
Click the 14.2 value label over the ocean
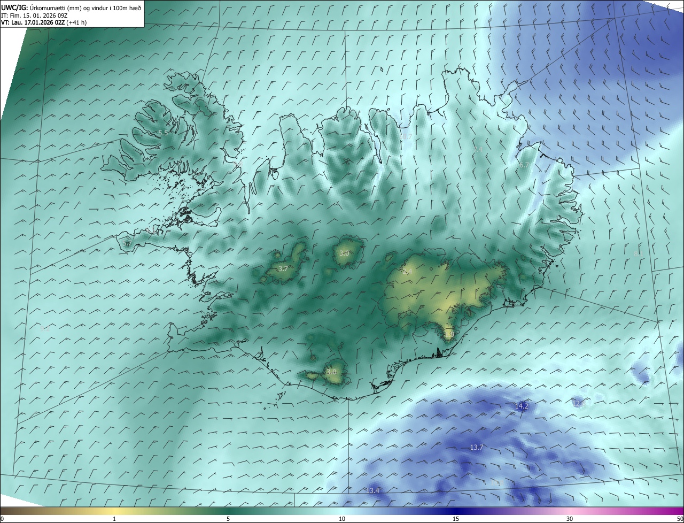522,406
